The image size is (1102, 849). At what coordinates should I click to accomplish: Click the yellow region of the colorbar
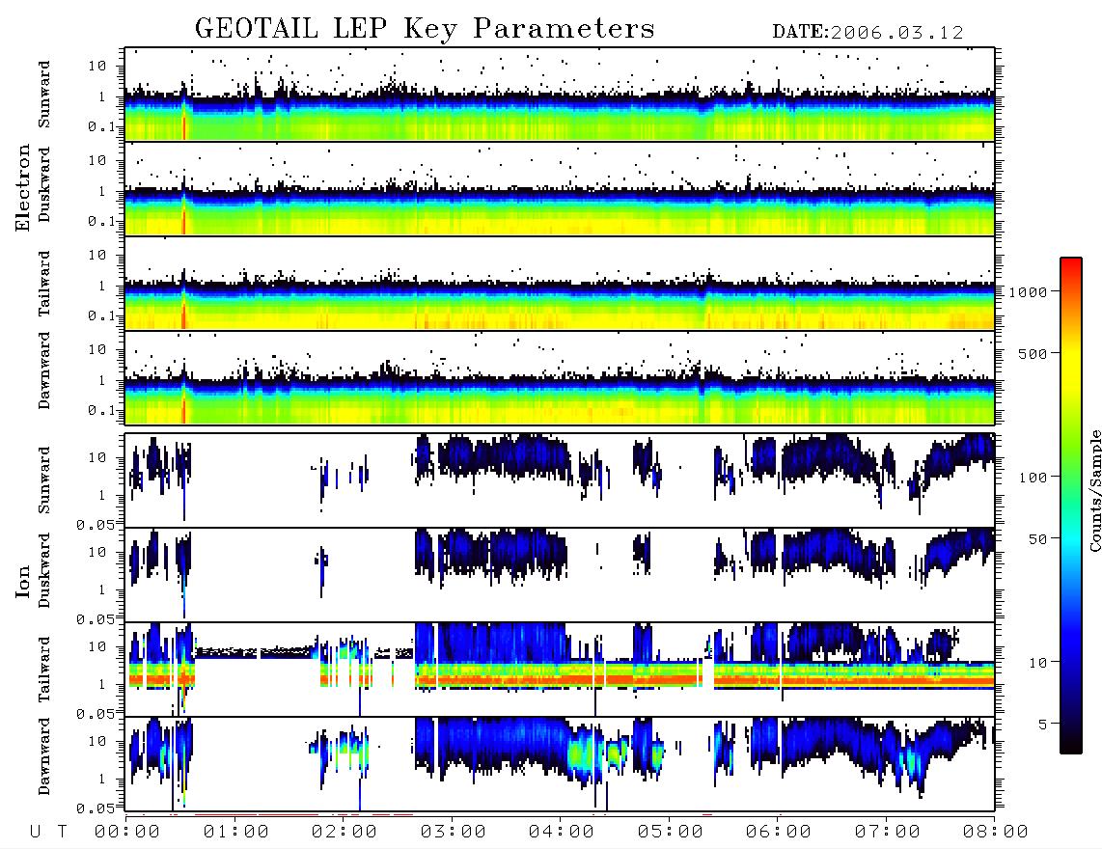click(1071, 366)
